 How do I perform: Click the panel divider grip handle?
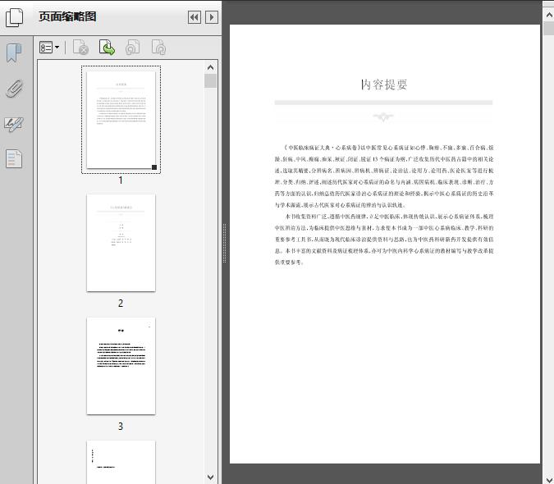click(224, 244)
